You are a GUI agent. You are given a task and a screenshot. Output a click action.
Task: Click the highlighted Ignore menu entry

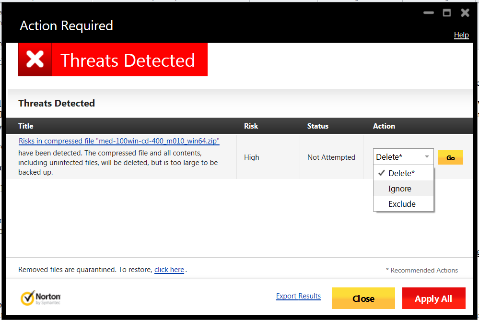point(400,189)
